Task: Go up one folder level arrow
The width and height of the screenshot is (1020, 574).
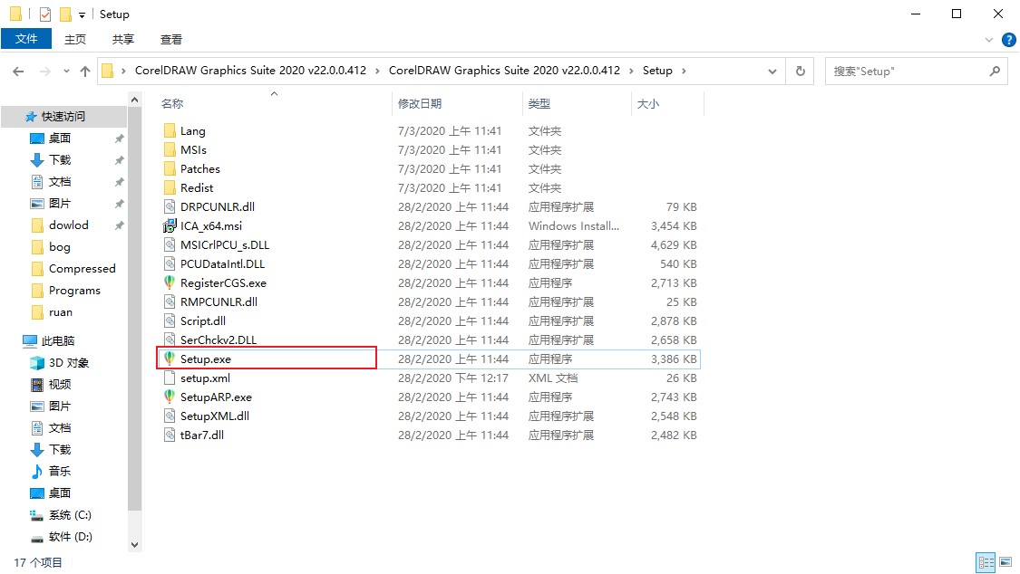Action: tap(85, 72)
